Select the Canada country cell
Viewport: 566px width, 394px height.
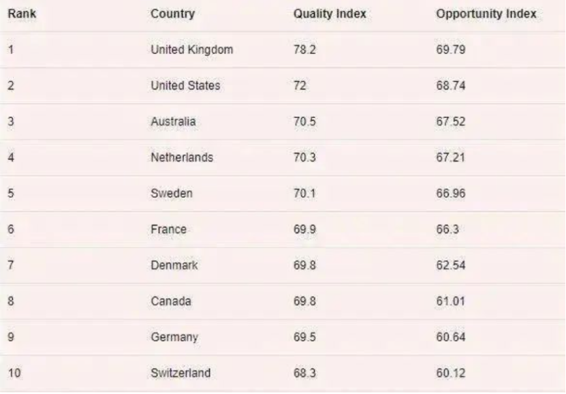pos(171,301)
